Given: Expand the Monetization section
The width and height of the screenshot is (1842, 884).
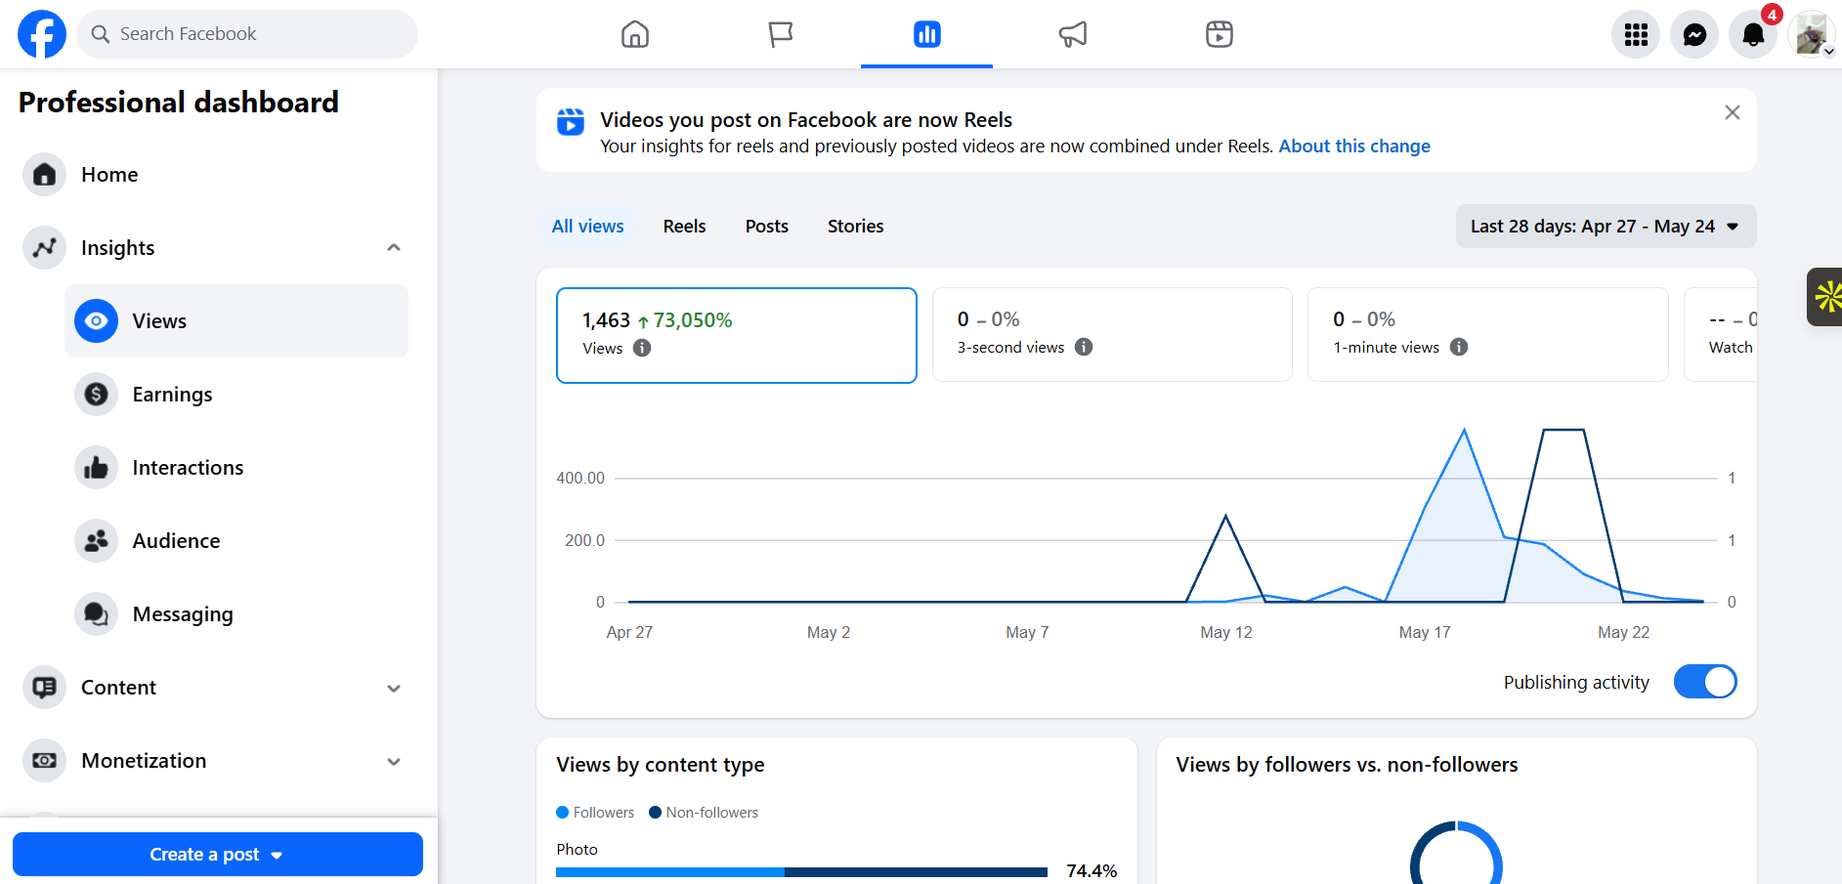Looking at the screenshot, I should (x=394, y=761).
